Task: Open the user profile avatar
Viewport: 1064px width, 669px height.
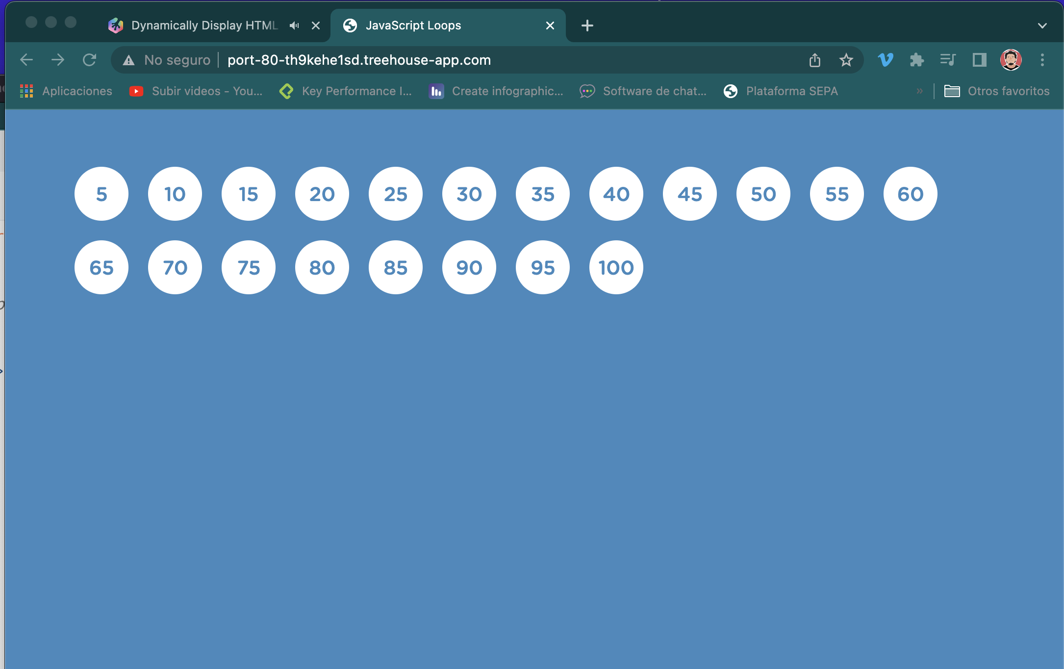Action: click(1011, 60)
